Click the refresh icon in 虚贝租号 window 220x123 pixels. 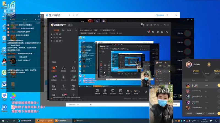(77, 15)
